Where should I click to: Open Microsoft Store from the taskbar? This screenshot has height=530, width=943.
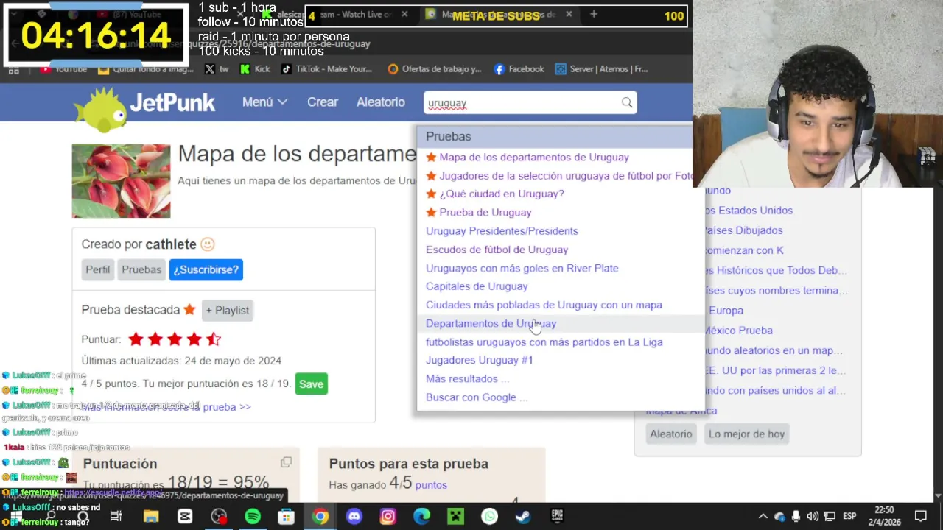tap(286, 517)
